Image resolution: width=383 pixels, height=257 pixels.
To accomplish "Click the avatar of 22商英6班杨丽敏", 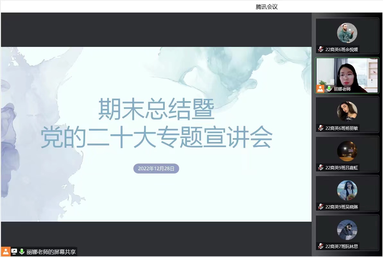I will tap(347, 111).
